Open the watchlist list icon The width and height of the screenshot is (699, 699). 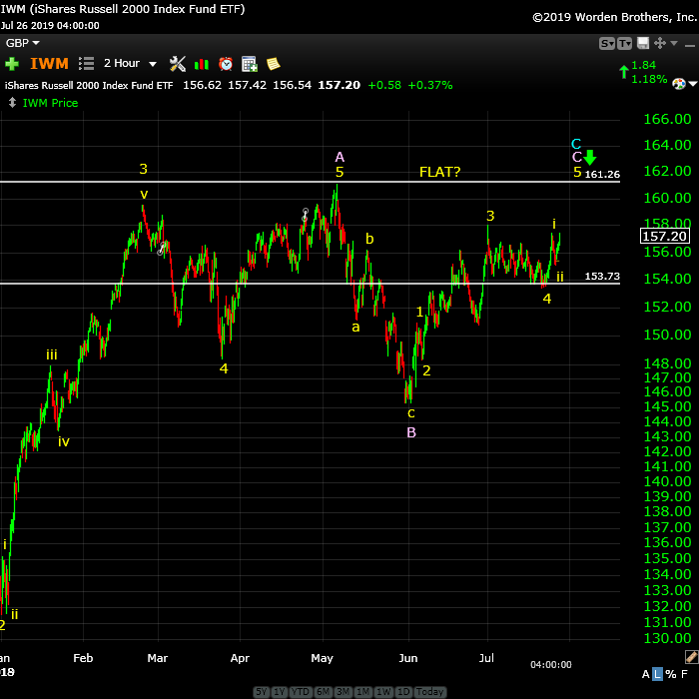[86, 63]
